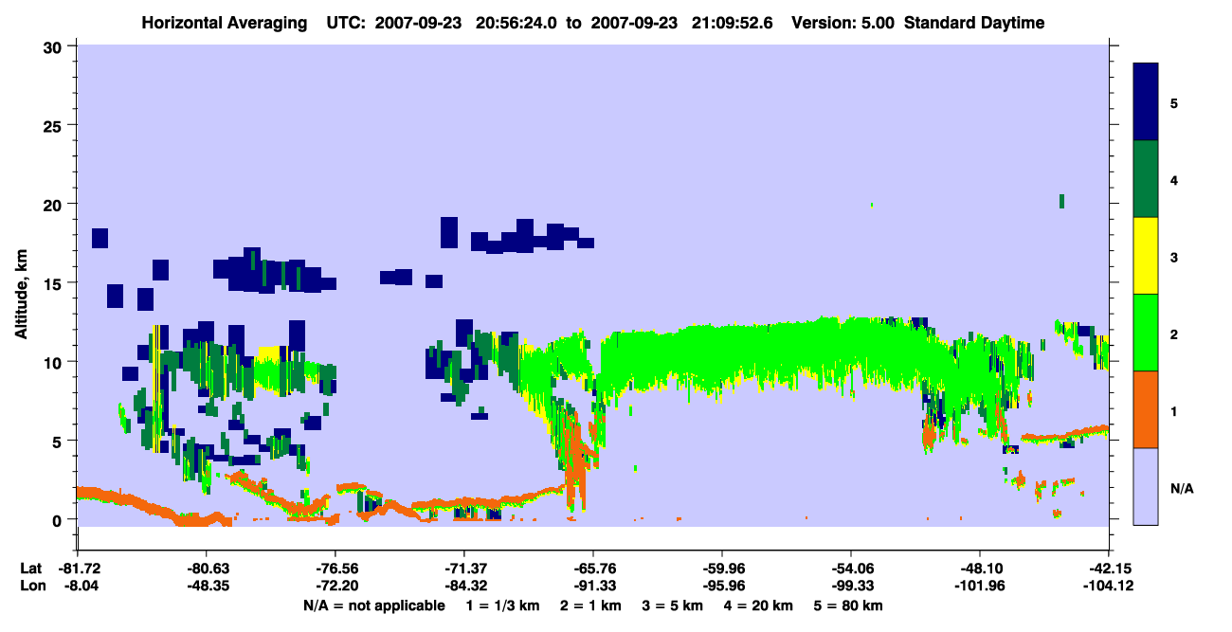Click legend text '5 = 80 km'
Viewport: 1232px width, 632px height.
[x=847, y=605]
